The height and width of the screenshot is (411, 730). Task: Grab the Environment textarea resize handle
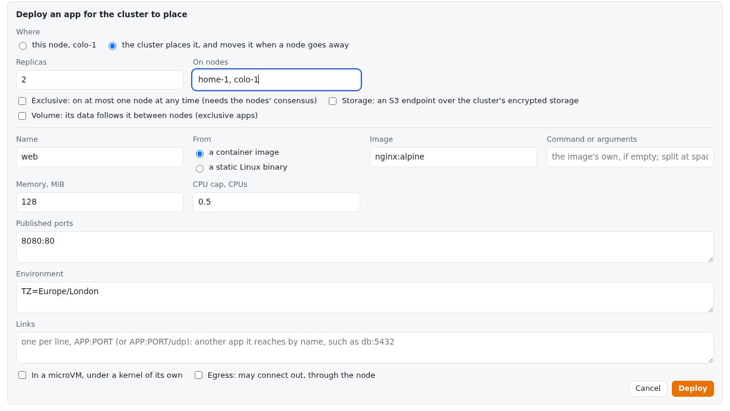pos(710,309)
